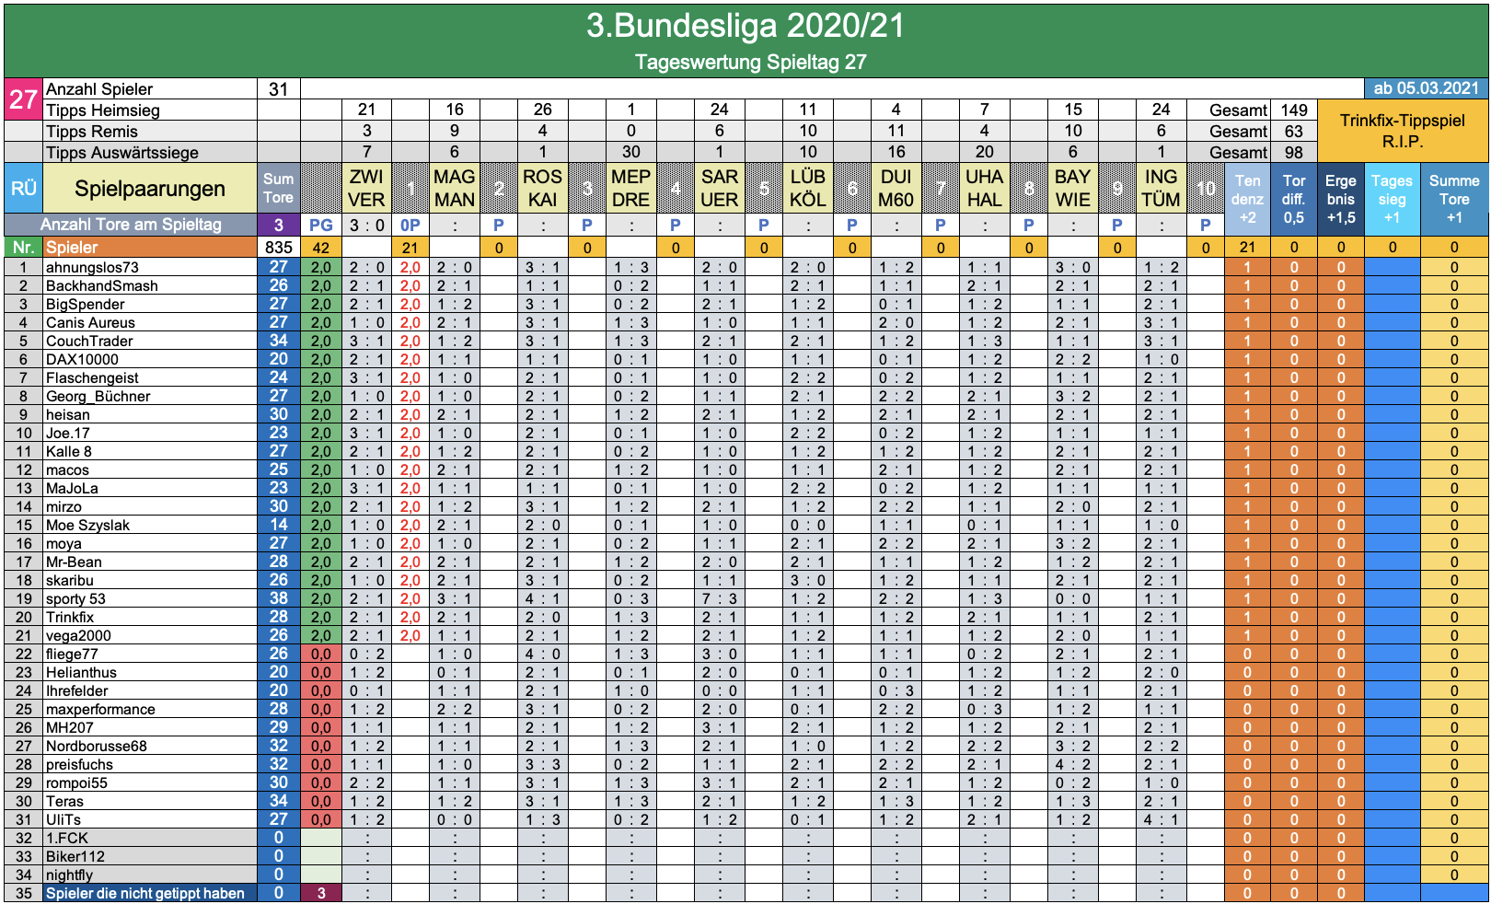Click the 'Spielpaarungen' header cell
Viewport: 1491px width, 904px height.
(150, 188)
